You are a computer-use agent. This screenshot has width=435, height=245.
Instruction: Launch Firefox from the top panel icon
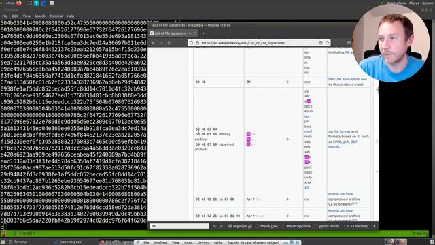(19, 3)
